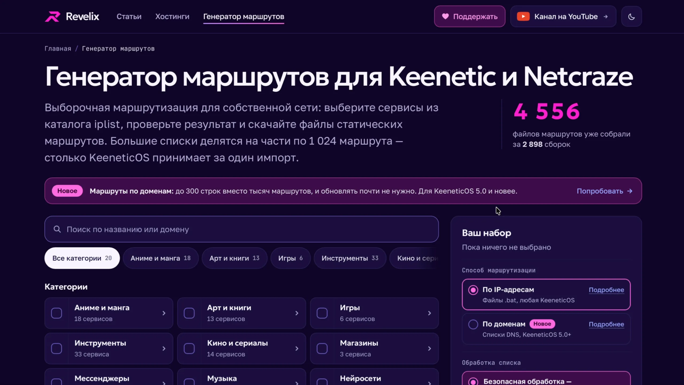Check the Кино и сериалы category checkbox
This screenshot has height=385, width=684.
[189, 348]
